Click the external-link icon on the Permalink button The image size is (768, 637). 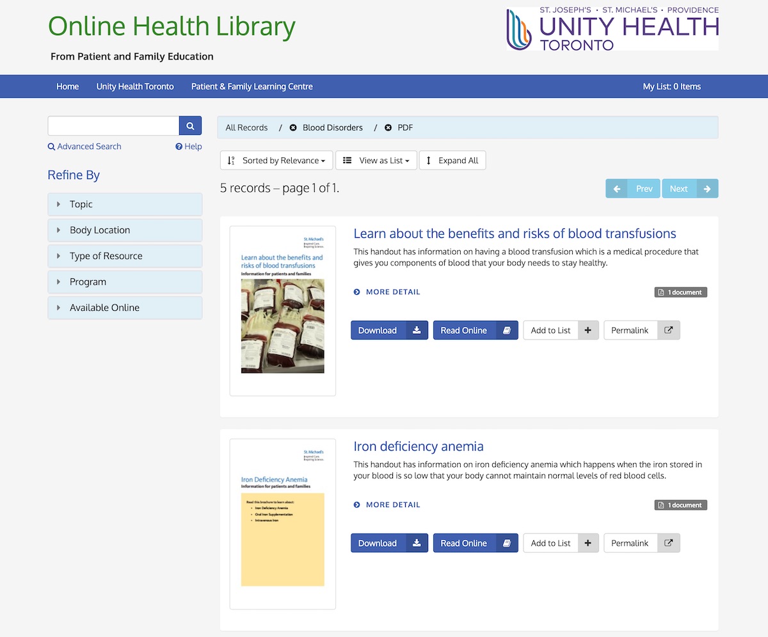coord(668,330)
